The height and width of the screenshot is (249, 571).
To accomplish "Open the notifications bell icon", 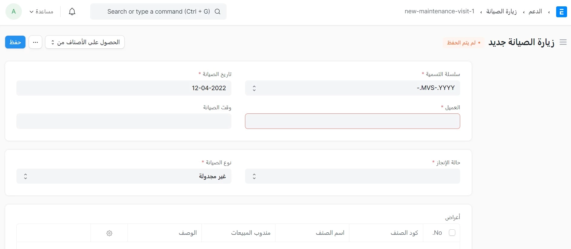I will click(x=72, y=11).
